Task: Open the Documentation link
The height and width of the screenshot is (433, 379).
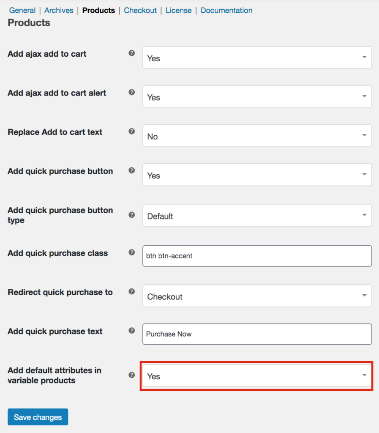Action: (x=226, y=11)
